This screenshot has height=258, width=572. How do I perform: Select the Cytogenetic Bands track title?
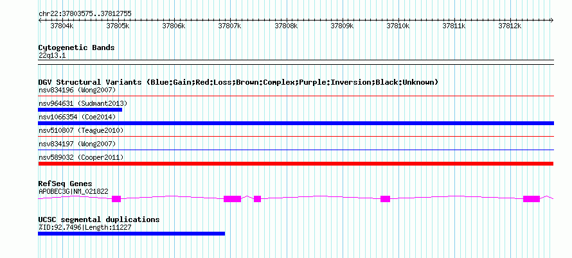coord(76,47)
